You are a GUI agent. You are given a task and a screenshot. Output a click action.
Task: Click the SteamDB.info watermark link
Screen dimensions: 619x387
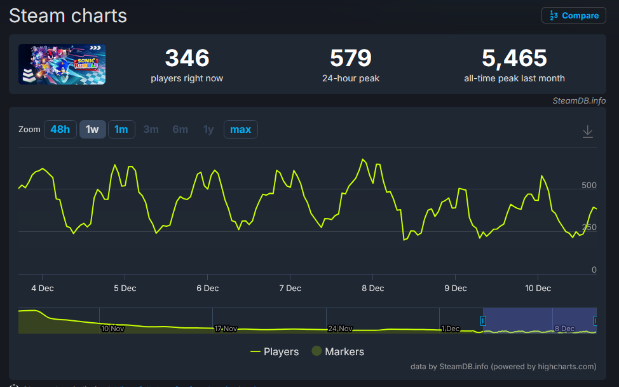click(579, 100)
